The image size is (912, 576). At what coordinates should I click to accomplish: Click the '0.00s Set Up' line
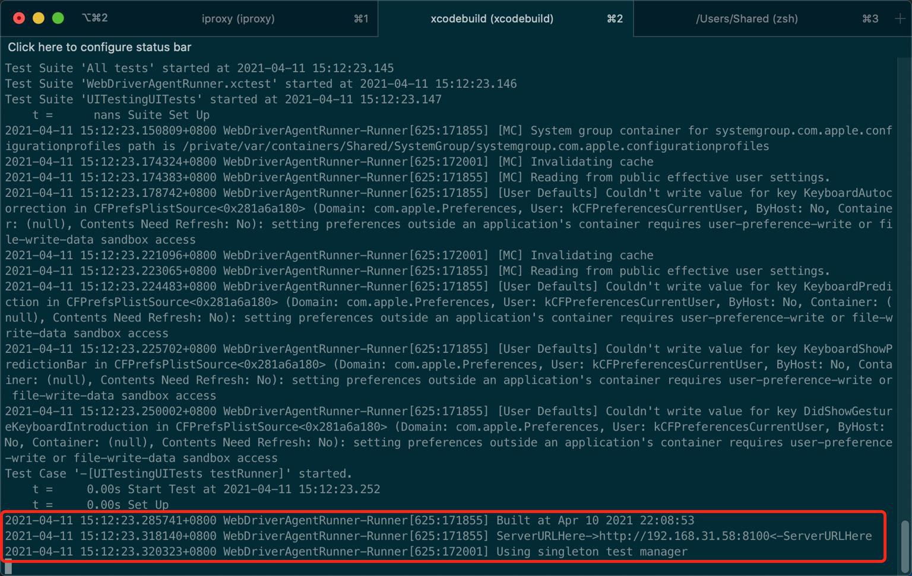tap(100, 504)
